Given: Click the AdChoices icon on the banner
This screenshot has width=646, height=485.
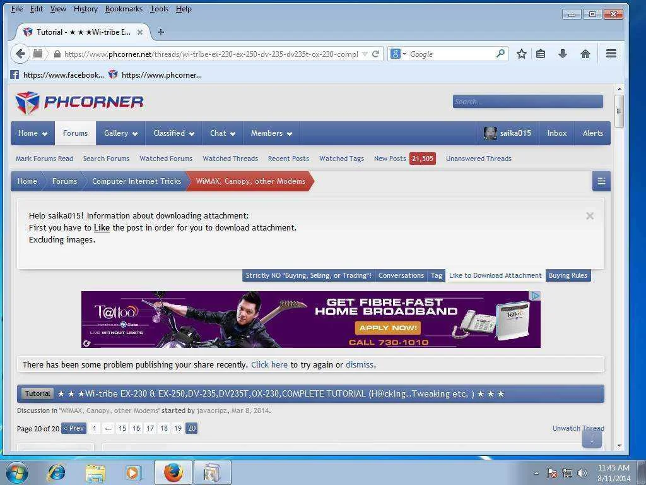Looking at the screenshot, I should (535, 296).
